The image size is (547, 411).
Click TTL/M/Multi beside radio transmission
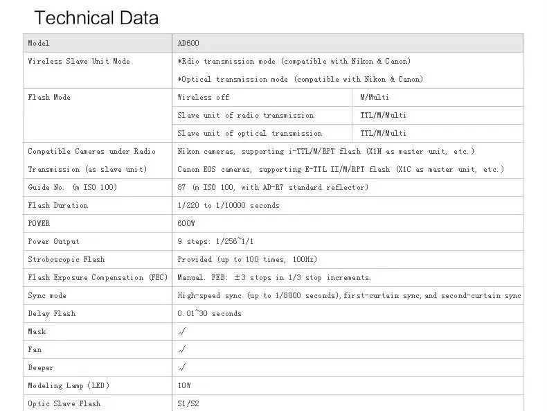(383, 115)
